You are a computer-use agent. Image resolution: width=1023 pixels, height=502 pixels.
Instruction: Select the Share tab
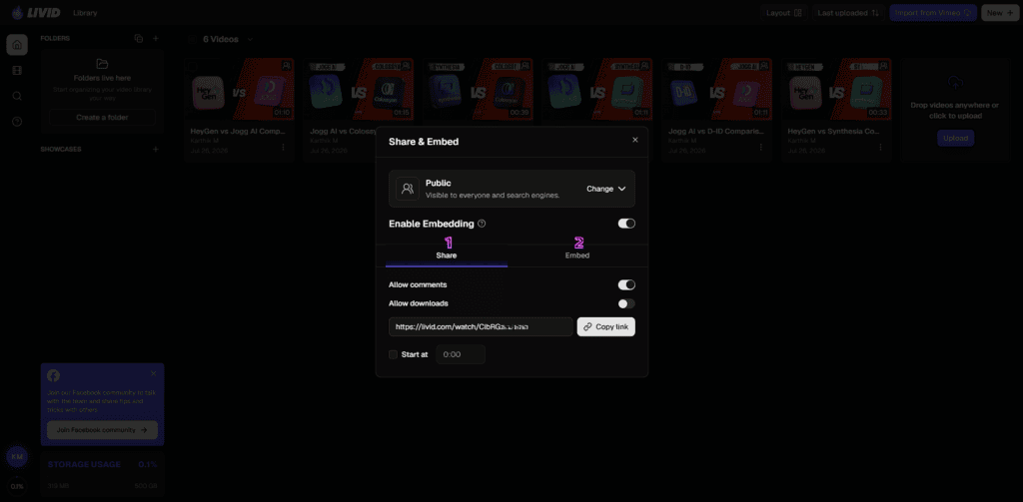pos(447,255)
